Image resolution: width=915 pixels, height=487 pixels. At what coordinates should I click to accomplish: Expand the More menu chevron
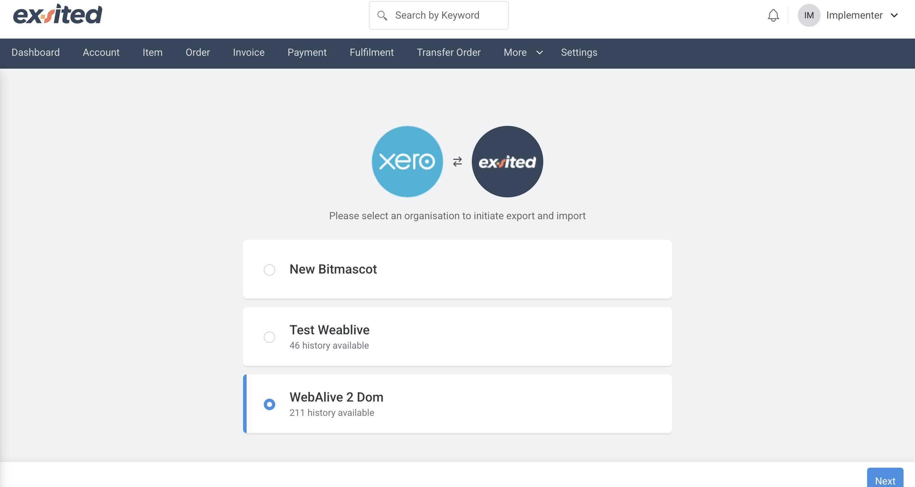click(539, 53)
